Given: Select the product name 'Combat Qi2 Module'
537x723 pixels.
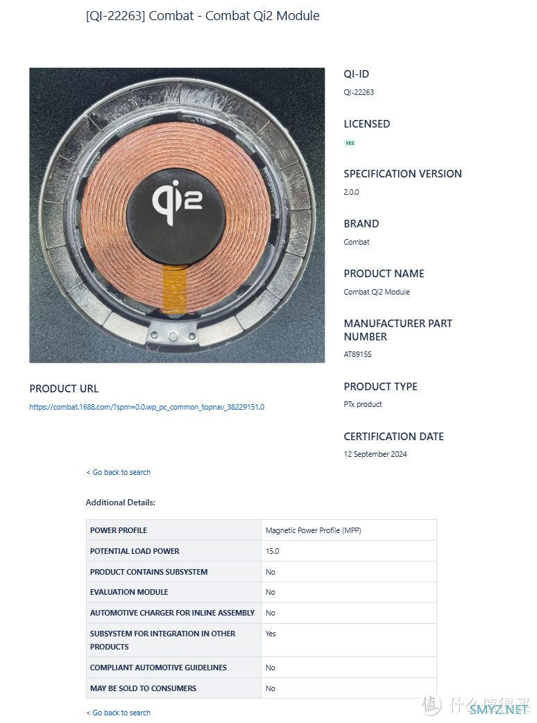Looking at the screenshot, I should point(377,292).
